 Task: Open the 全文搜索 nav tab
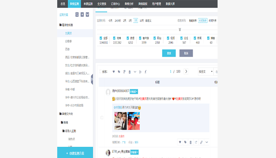click(x=102, y=4)
